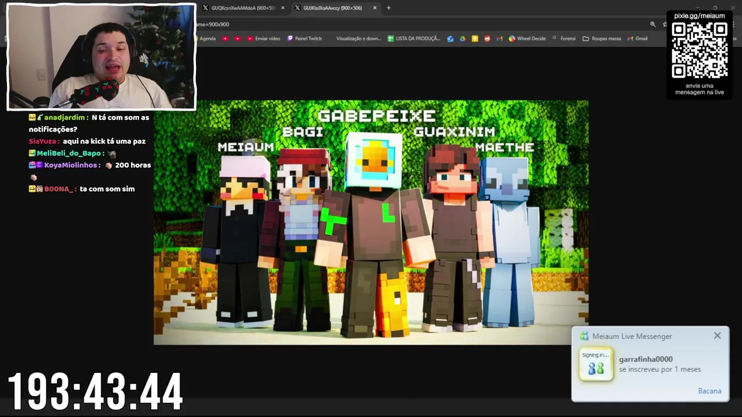Click the BOONA_ chat username
The image size is (742, 417).
tap(59, 189)
